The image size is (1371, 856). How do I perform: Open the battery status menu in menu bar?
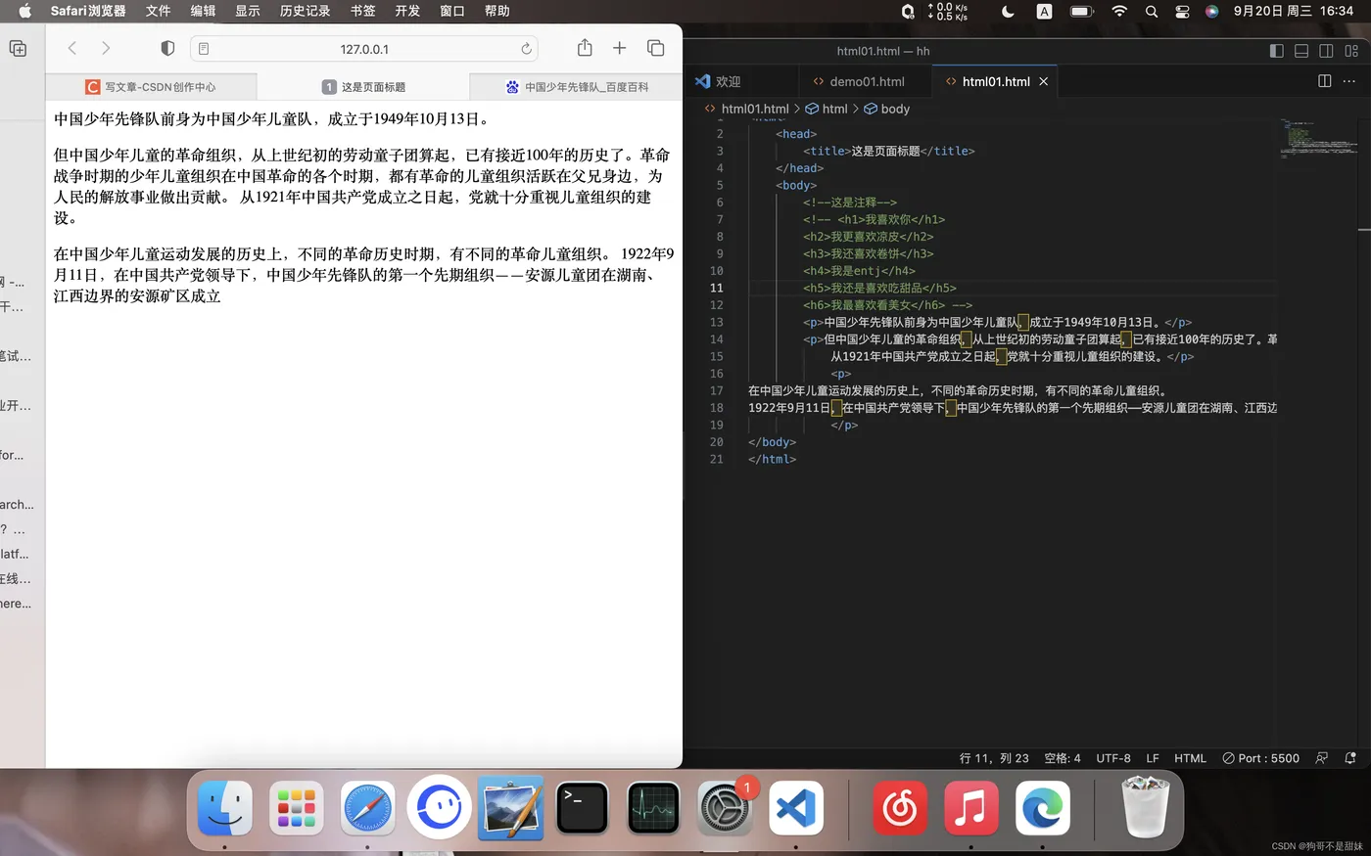(1081, 11)
